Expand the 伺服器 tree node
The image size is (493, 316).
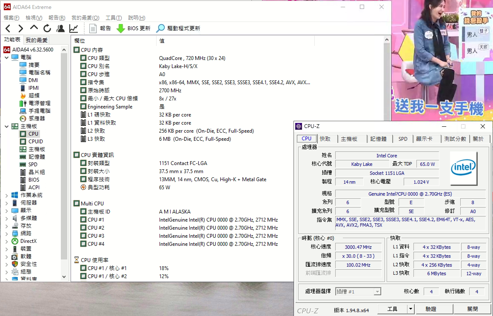click(x=6, y=203)
